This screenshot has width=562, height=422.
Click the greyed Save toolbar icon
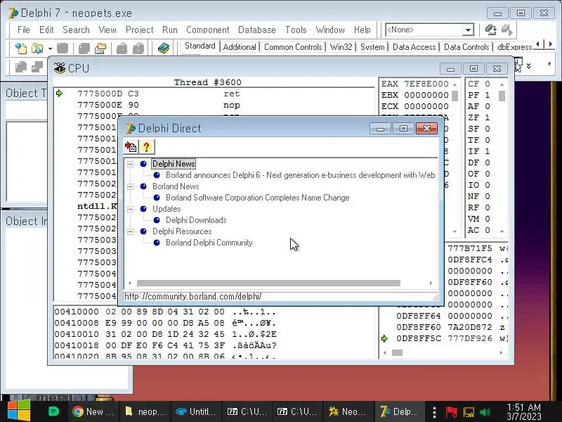coord(63,48)
